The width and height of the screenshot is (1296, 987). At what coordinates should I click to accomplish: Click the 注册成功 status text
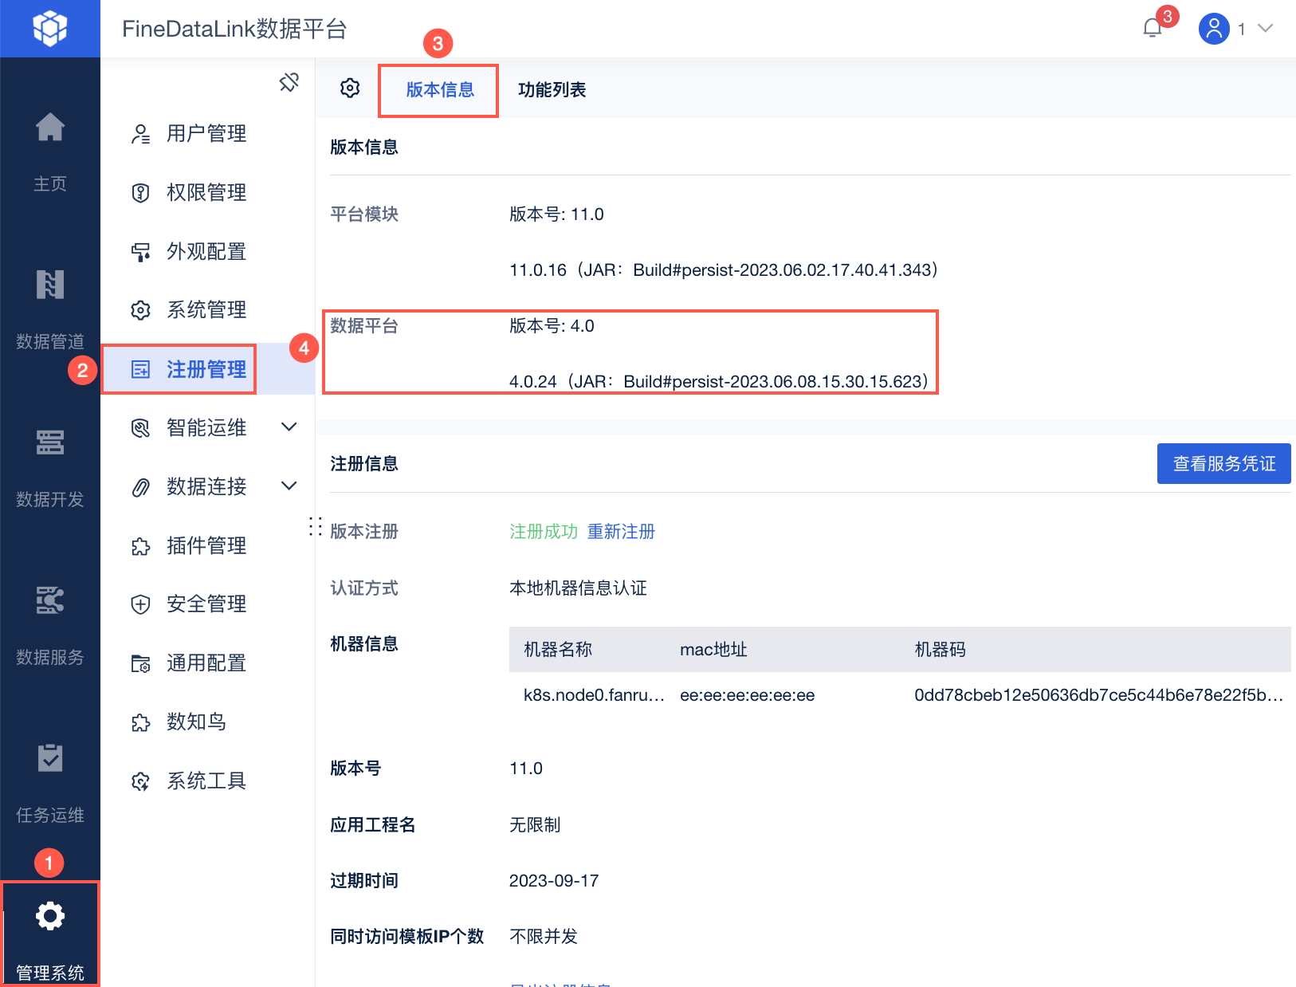tap(544, 532)
